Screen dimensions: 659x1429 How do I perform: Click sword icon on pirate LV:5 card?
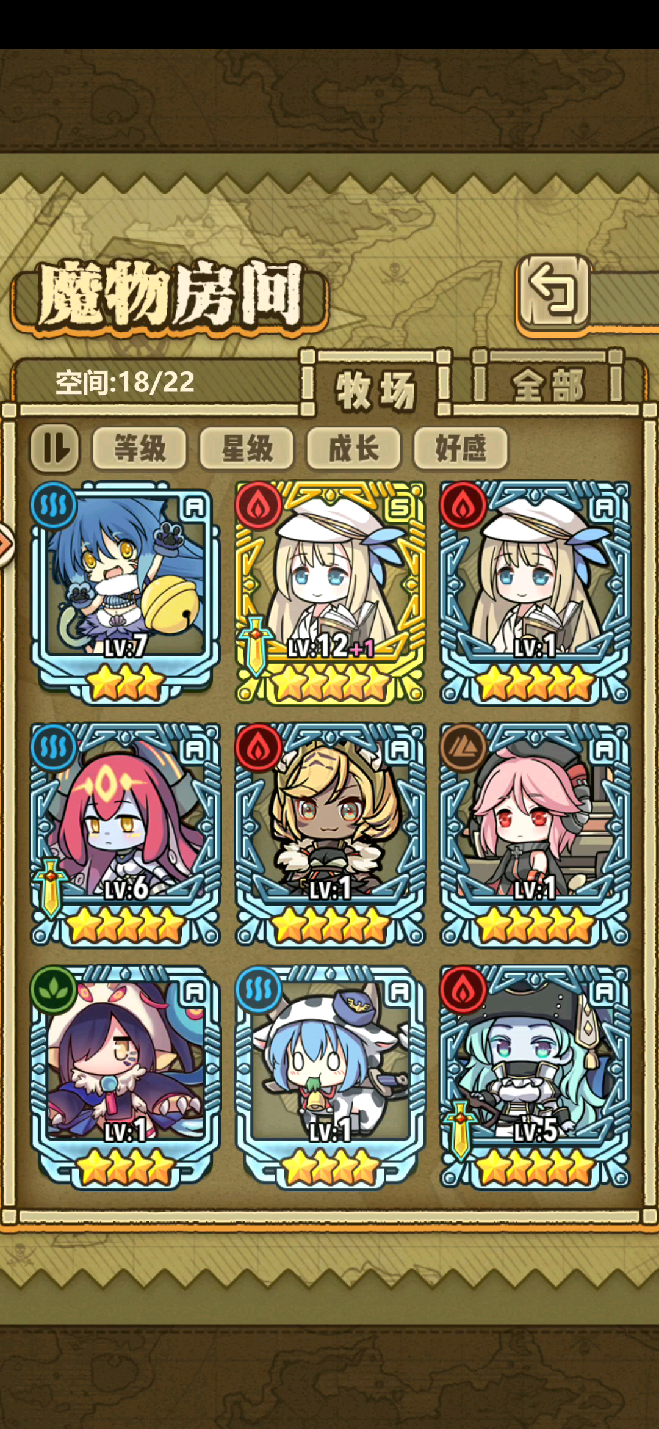461,1130
